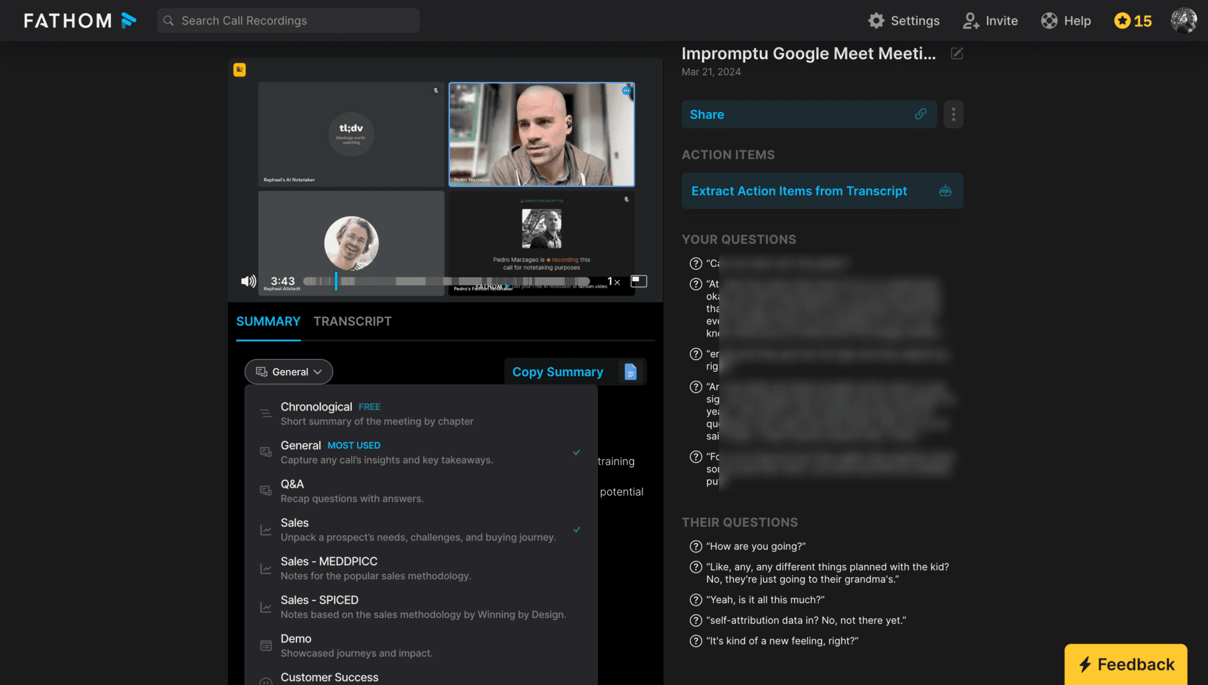Copy the share link icon
1208x685 pixels.
coord(920,114)
